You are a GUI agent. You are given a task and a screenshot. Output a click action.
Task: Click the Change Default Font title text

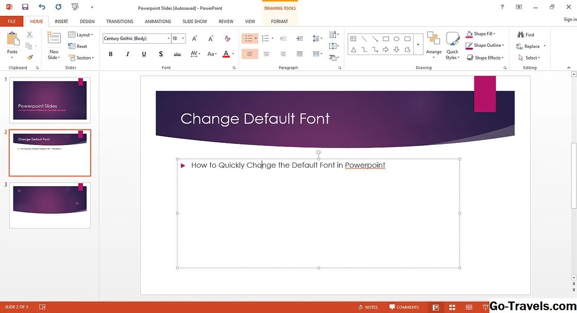255,119
